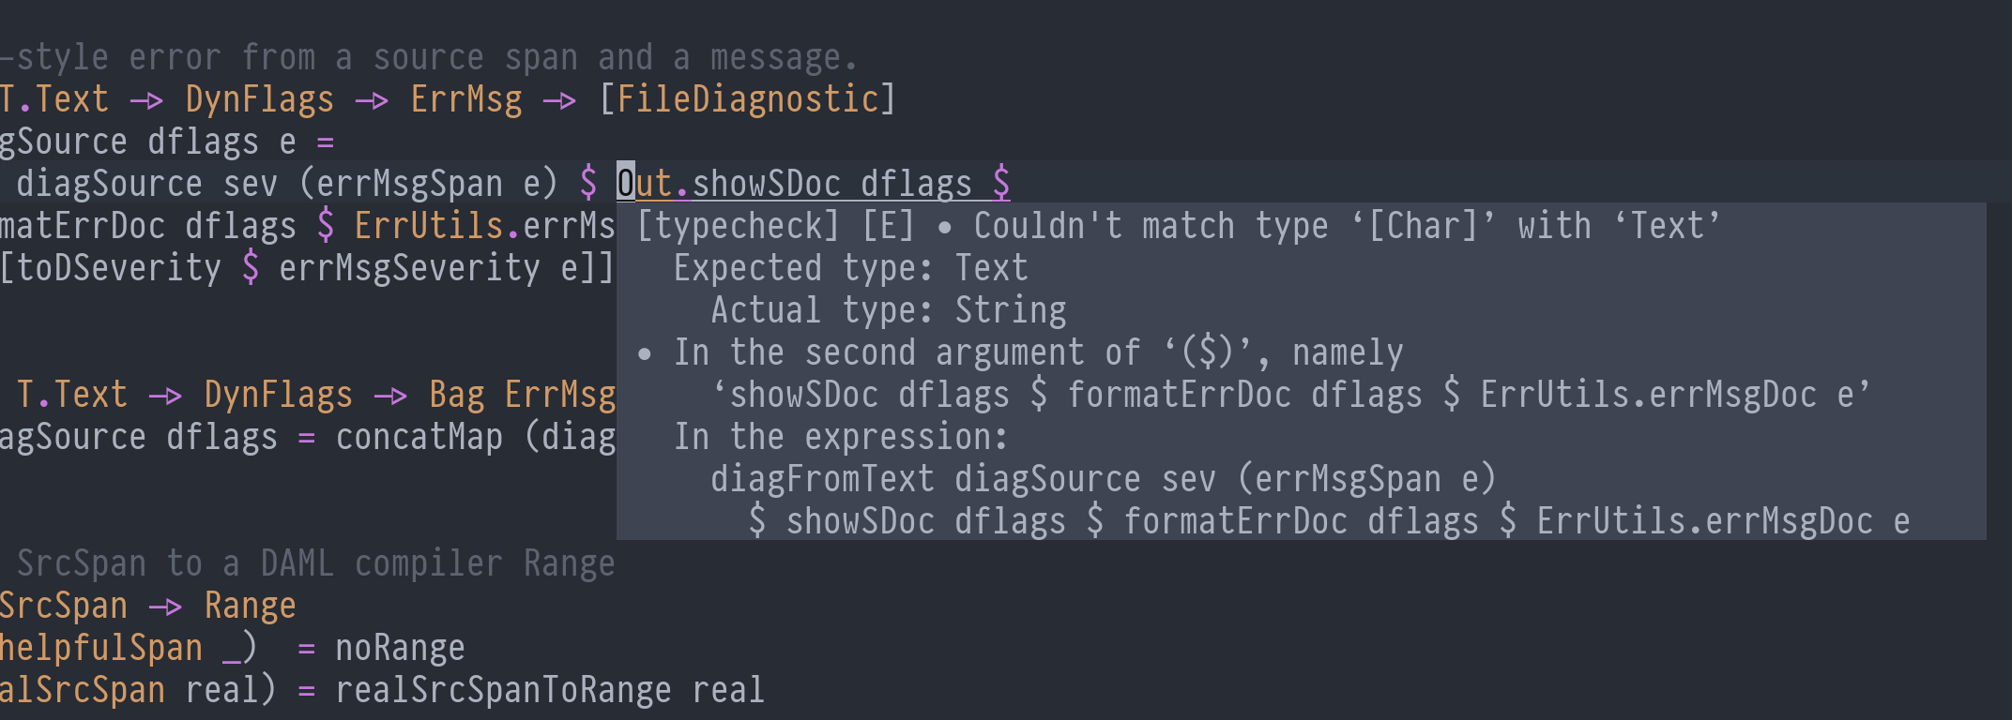Select the DynFlags type in first signature
Viewport: 2012px width, 720px height.
click(260, 99)
